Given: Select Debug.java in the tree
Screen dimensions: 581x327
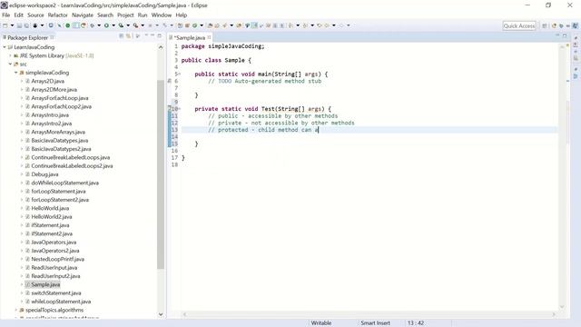Looking at the screenshot, I should (44, 174).
